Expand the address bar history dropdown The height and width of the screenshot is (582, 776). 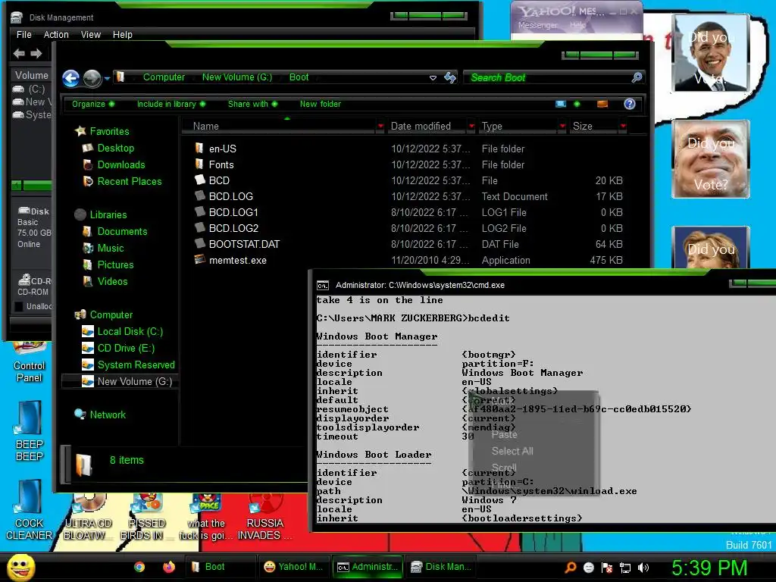(433, 78)
